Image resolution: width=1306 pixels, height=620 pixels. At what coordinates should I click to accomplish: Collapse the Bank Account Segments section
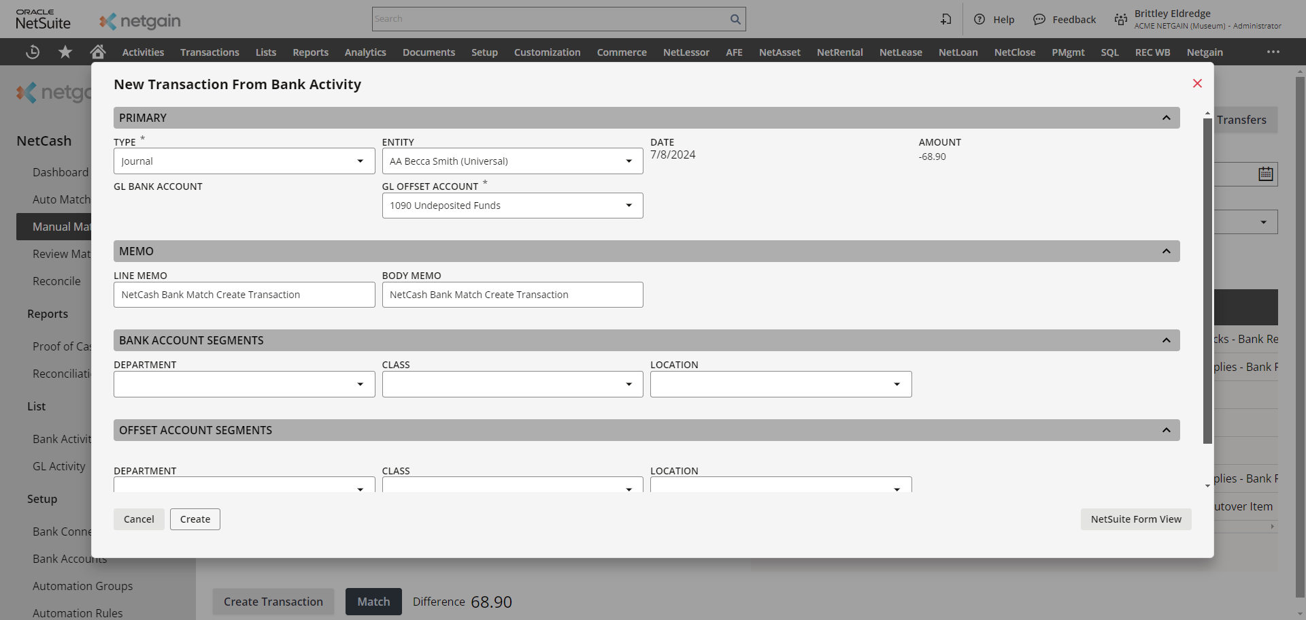(x=1166, y=340)
